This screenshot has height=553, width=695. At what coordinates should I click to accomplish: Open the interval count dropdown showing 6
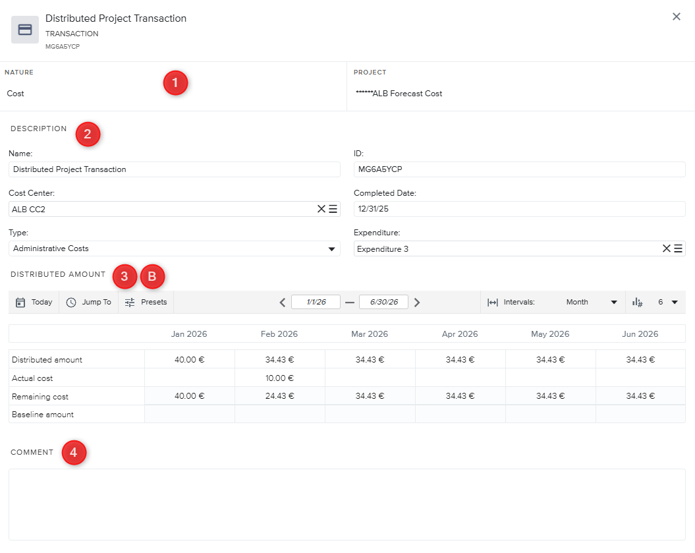click(667, 302)
